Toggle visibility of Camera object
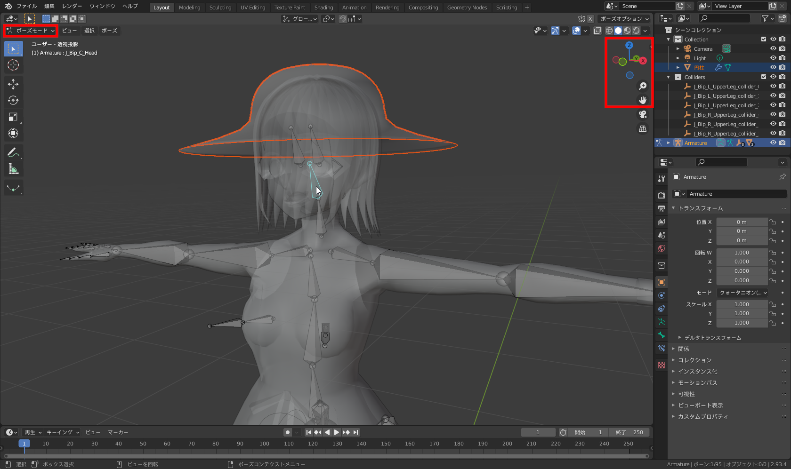Screen dimensions: 791x469 tap(773, 48)
